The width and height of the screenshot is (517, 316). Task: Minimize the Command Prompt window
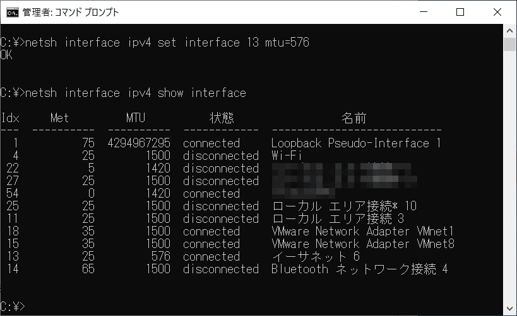[x=424, y=12]
